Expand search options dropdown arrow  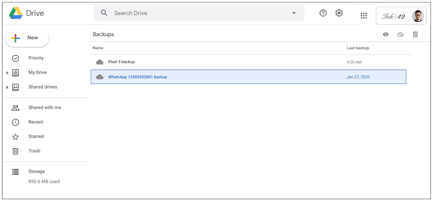(x=294, y=13)
